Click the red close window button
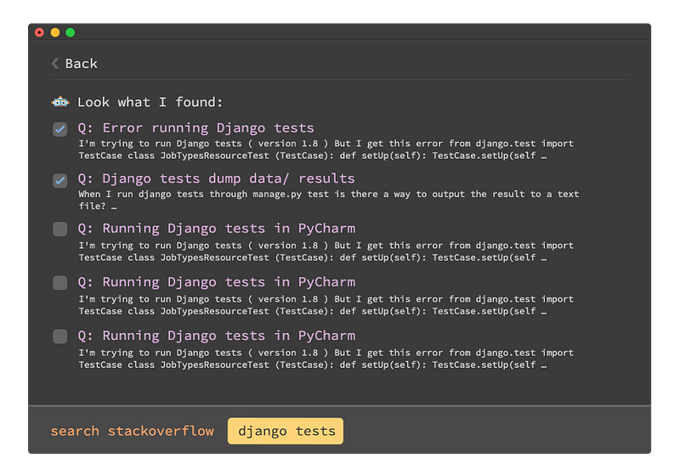The height and width of the screenshot is (475, 680). 39,32
